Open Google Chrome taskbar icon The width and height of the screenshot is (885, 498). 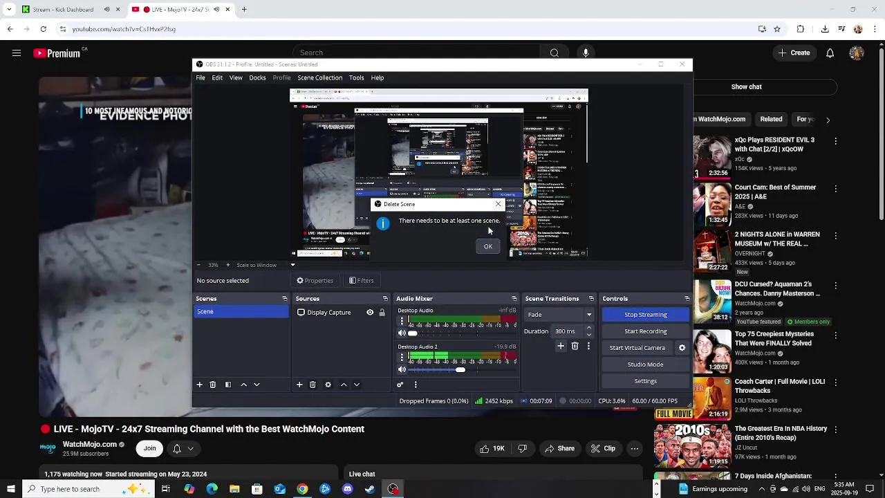pyautogui.click(x=302, y=489)
